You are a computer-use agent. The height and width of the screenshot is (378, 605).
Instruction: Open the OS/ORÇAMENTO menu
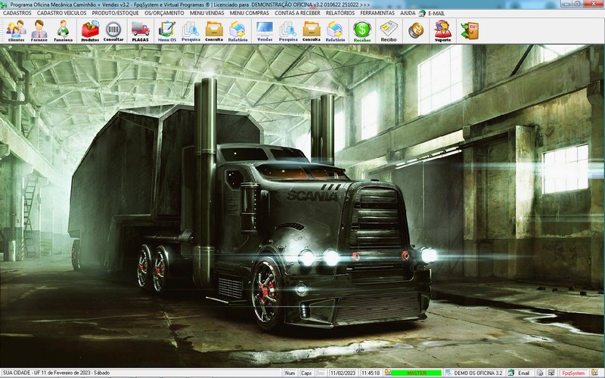point(164,13)
